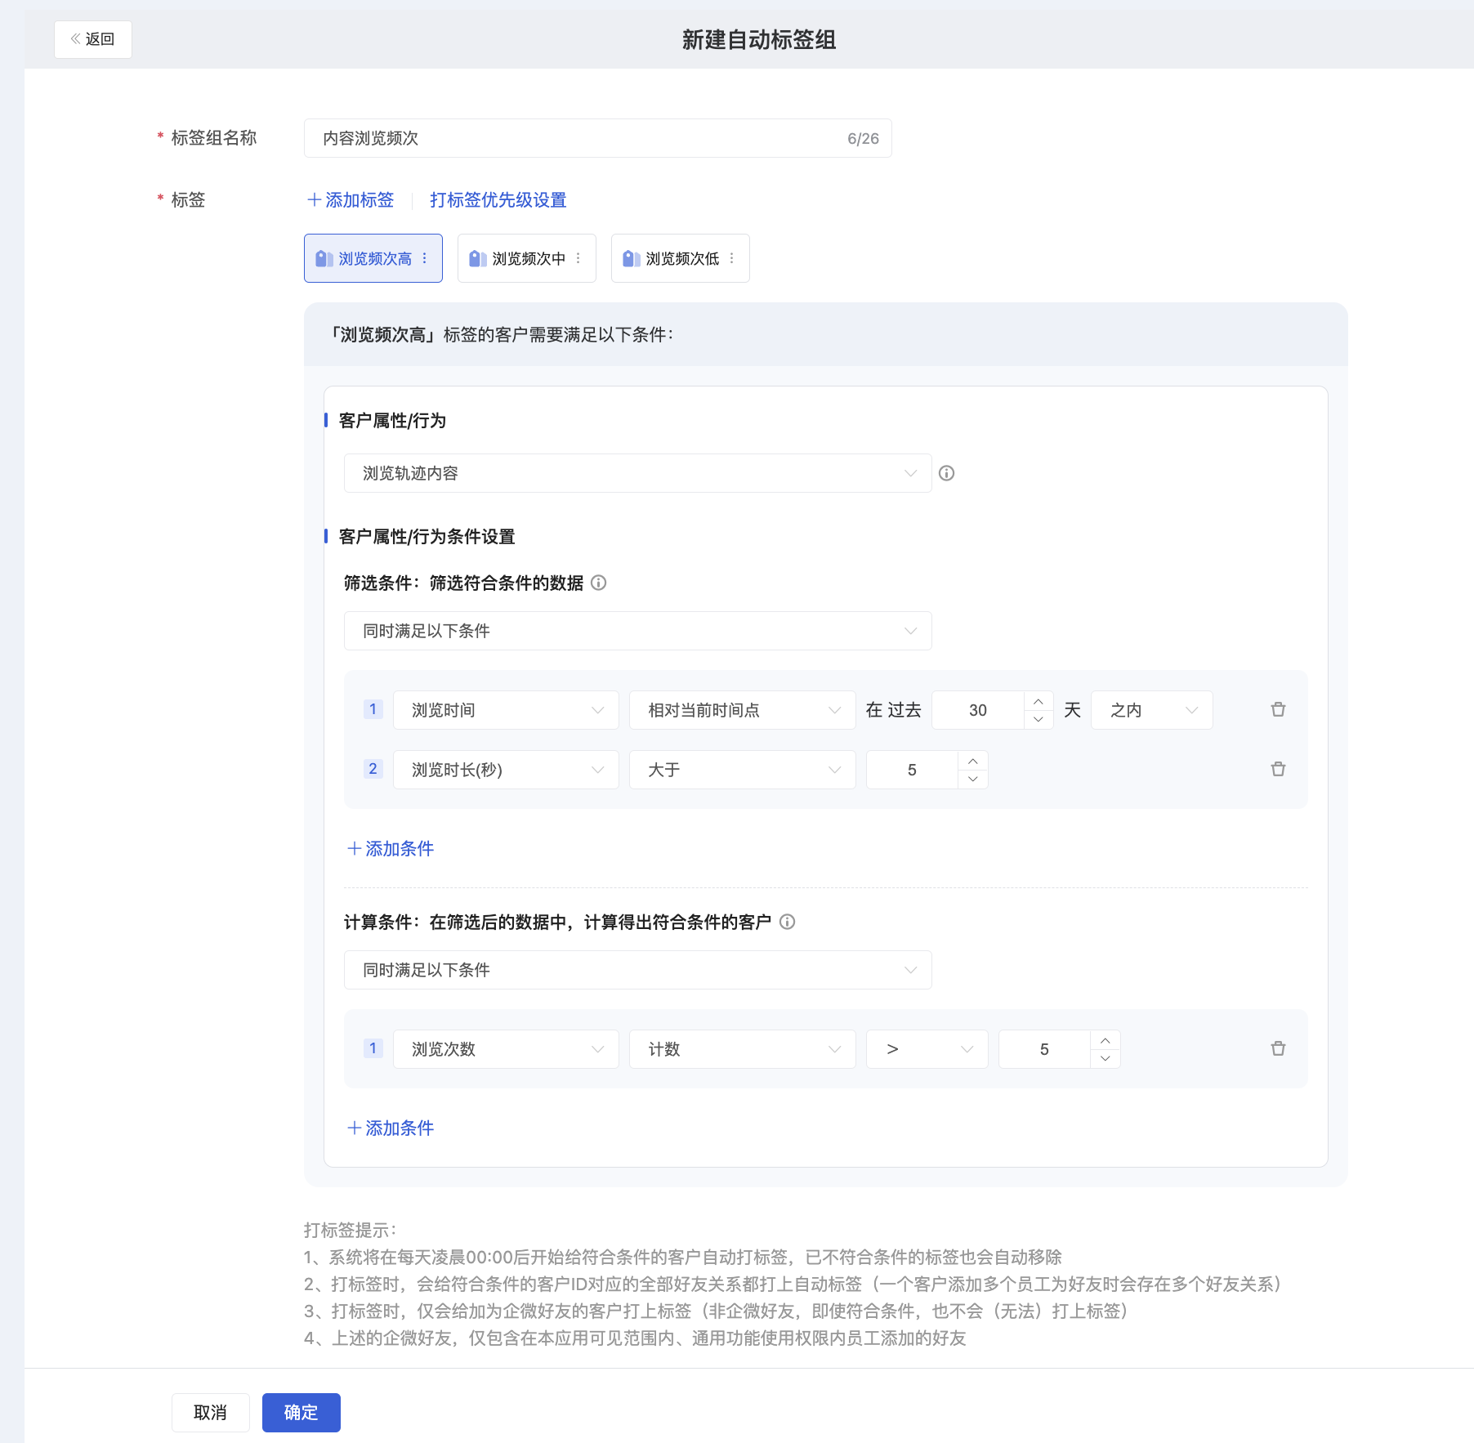This screenshot has width=1474, height=1443.
Task: Open more options for 浏览频次中 tag
Action: click(578, 258)
